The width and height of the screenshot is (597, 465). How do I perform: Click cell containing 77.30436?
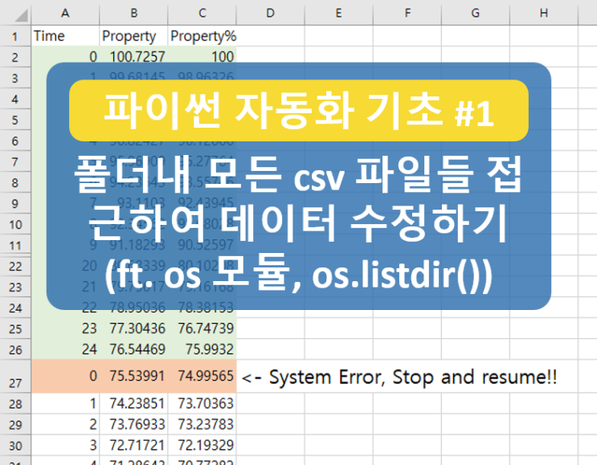coord(133,328)
